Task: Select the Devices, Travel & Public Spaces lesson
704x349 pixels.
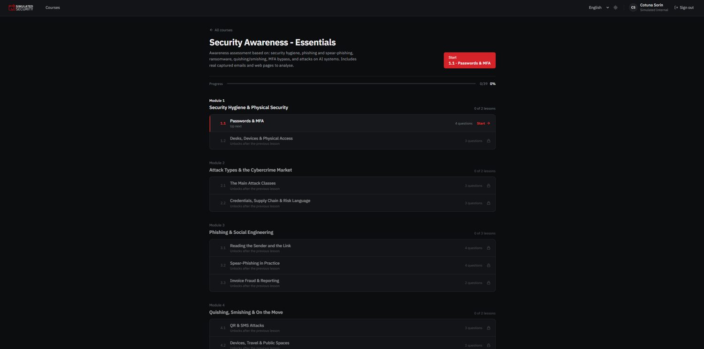Action: 352,343
